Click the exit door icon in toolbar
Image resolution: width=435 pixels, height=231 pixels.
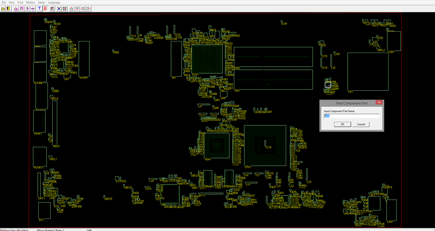8,9
